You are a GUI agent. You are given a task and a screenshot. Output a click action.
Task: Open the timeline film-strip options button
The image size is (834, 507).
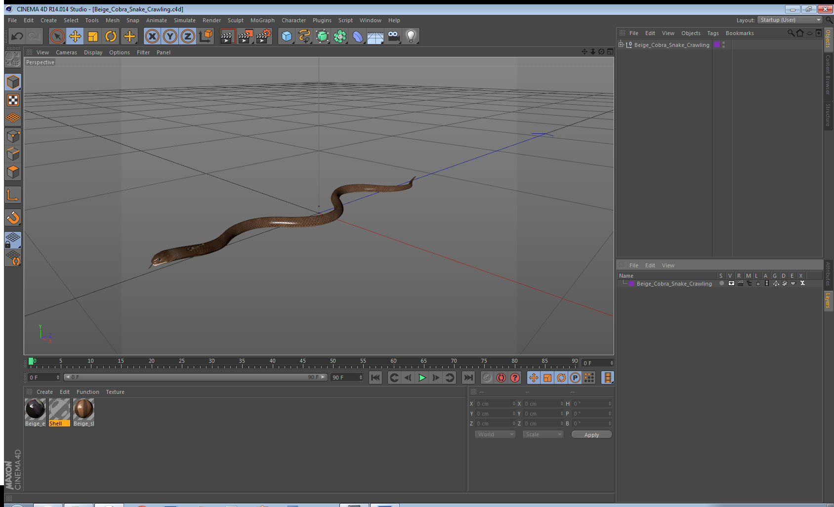pos(608,378)
